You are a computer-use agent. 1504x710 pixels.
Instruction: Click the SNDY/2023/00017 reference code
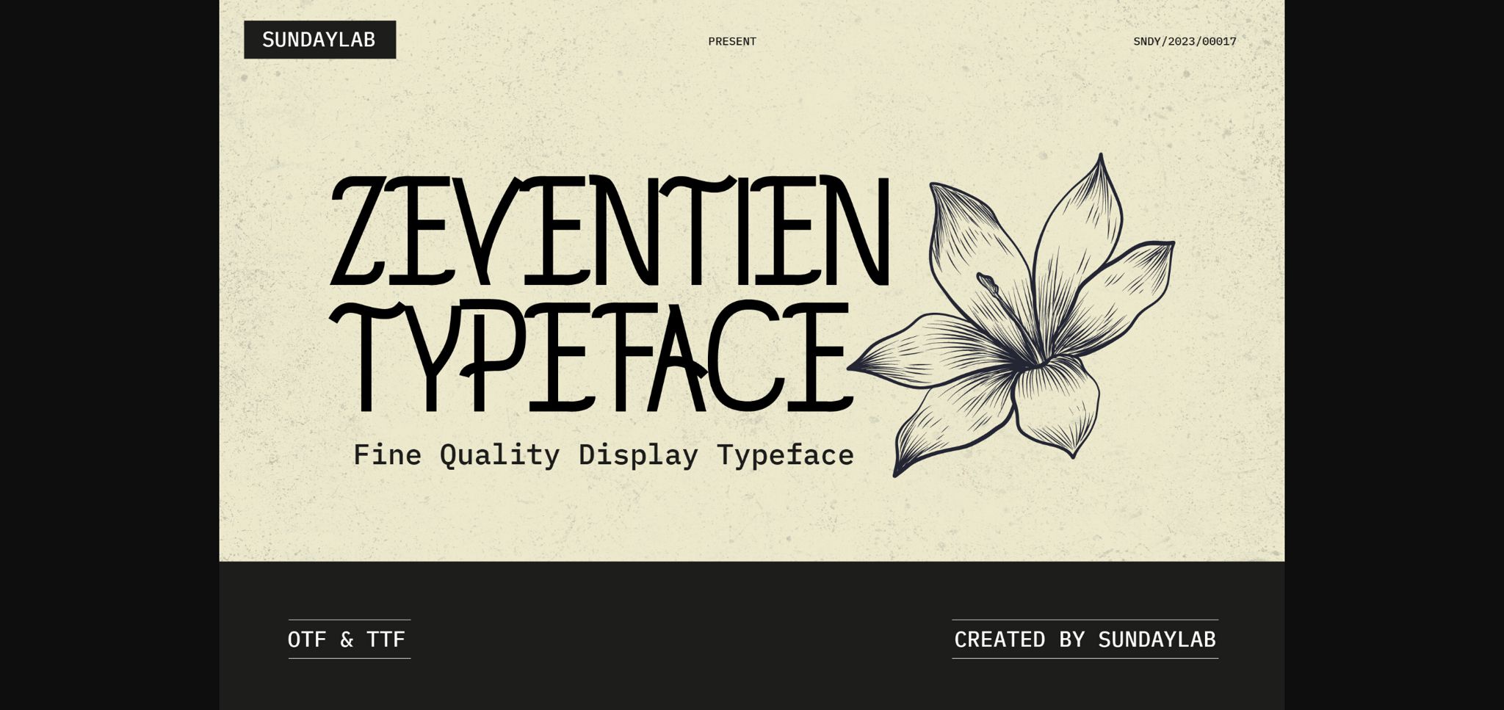pyautogui.click(x=1185, y=42)
